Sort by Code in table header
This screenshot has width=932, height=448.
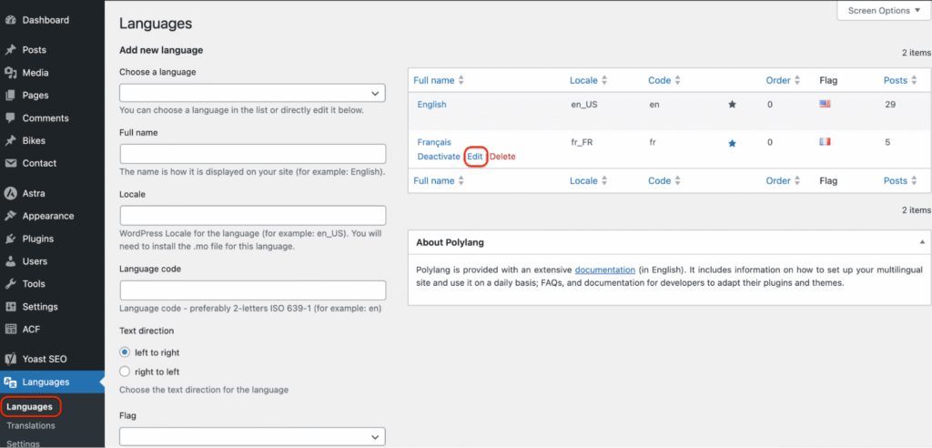click(664, 80)
